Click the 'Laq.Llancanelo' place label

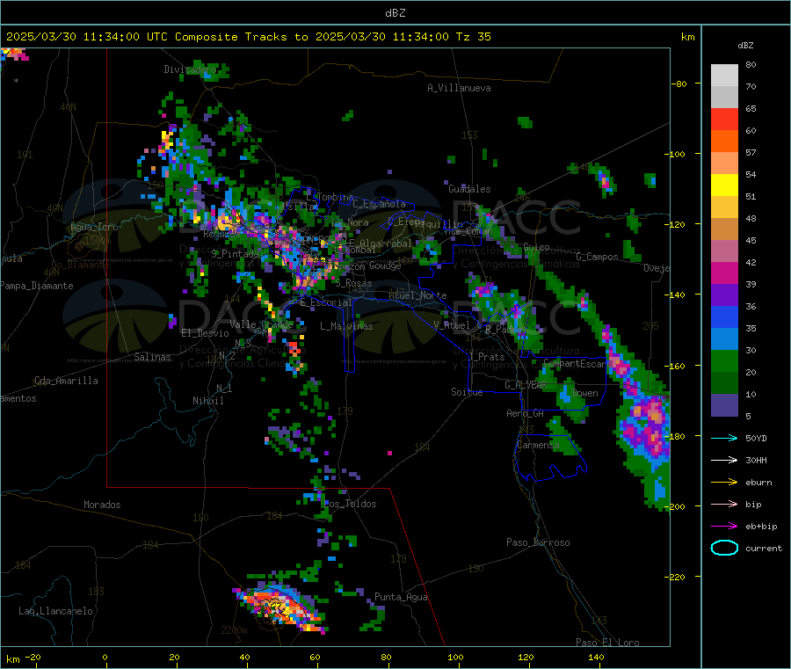click(55, 611)
